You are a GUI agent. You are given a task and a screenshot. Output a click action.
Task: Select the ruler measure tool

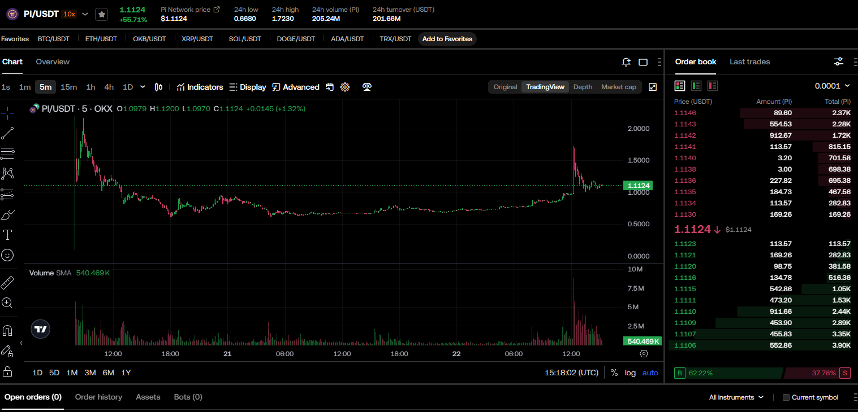point(7,282)
